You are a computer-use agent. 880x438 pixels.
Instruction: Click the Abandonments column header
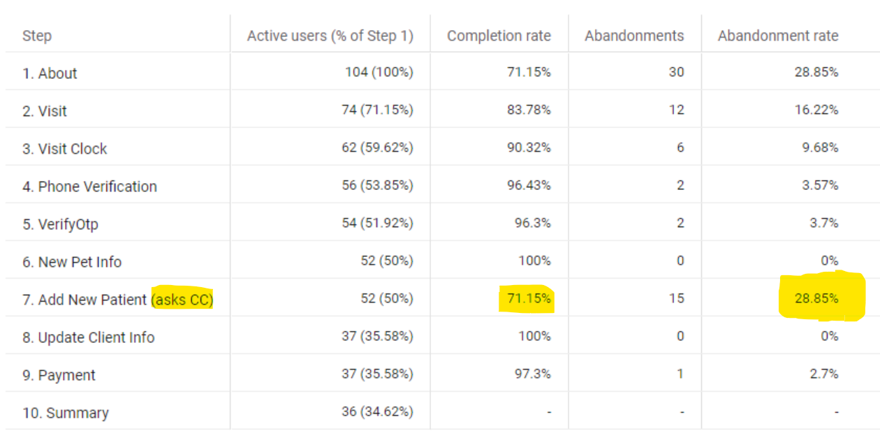click(634, 36)
